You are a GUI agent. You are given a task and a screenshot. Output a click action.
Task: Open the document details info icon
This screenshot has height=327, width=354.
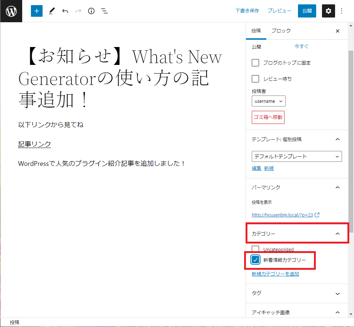(x=91, y=11)
